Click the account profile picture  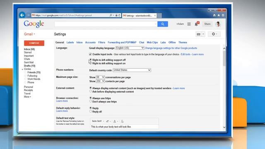218,24
